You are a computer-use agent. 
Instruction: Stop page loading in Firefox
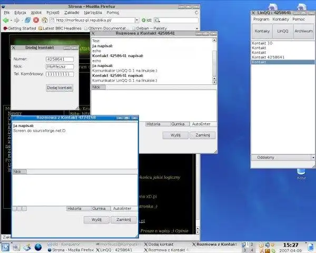tap(36, 20)
